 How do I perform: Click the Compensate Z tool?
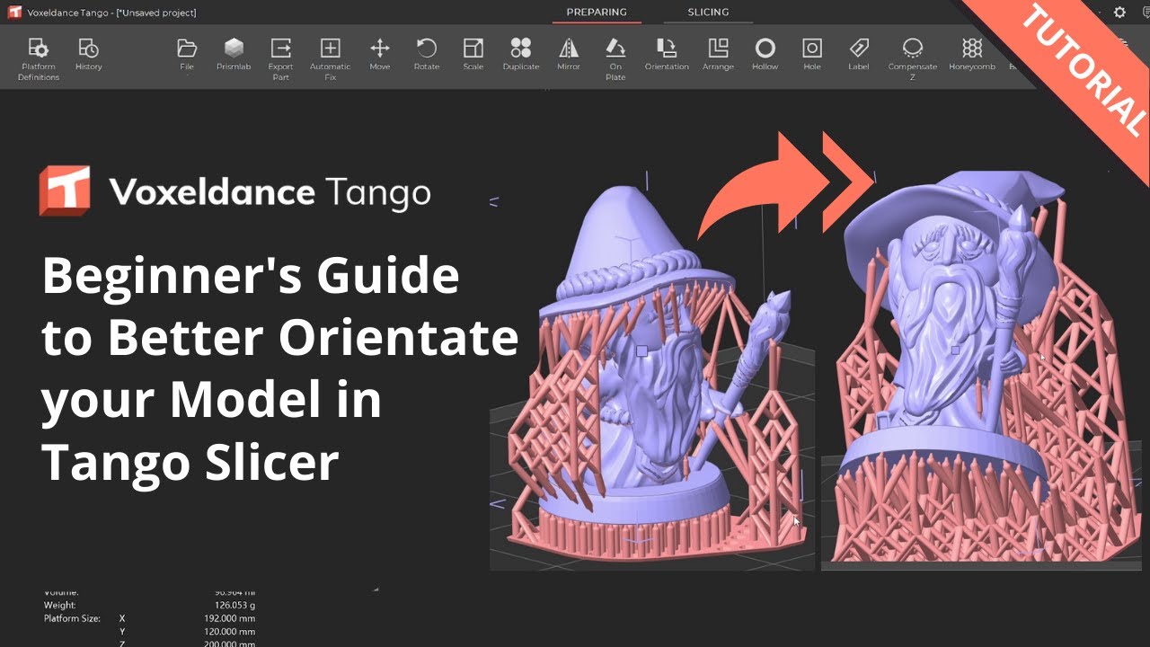[x=913, y=59]
